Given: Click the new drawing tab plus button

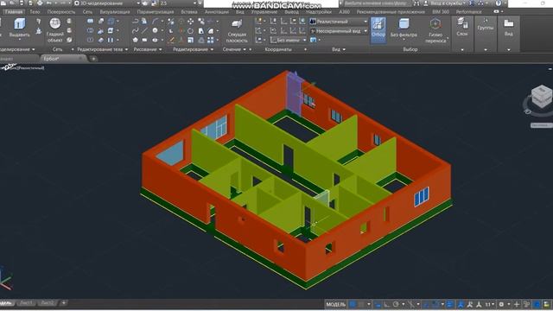Looking at the screenshot, I should coord(93,59).
